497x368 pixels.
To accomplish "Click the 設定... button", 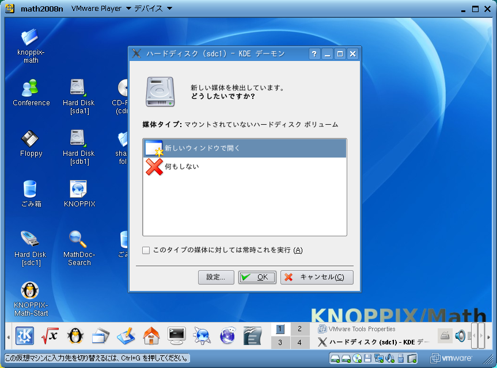I will 216,277.
